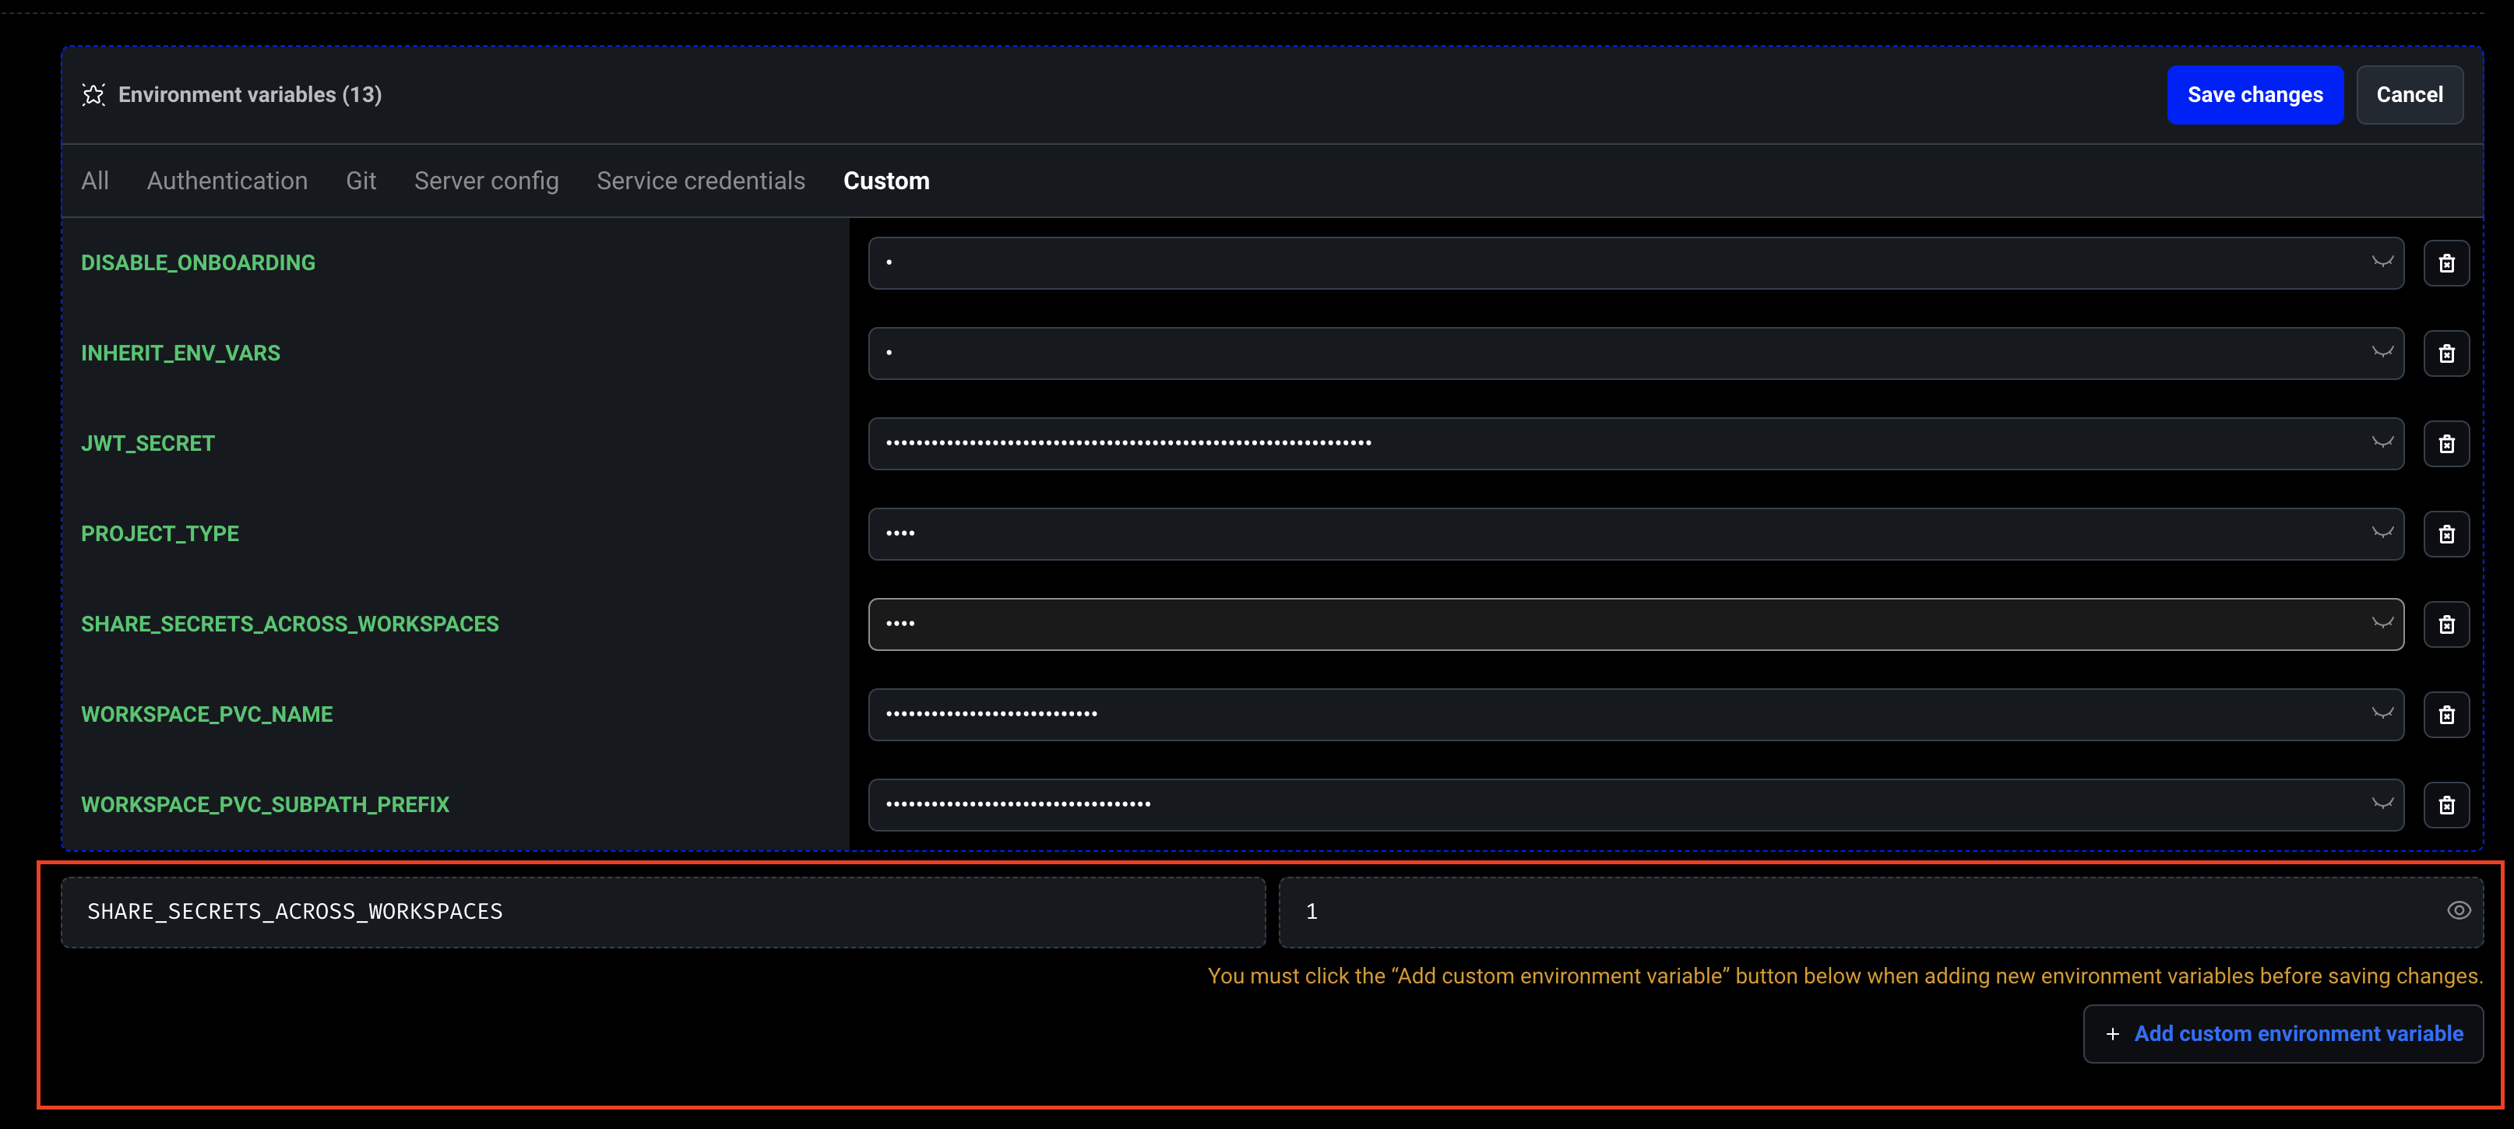Delete the WORKSPACE_PVC_NAME variable
The width and height of the screenshot is (2514, 1129).
[2445, 716]
